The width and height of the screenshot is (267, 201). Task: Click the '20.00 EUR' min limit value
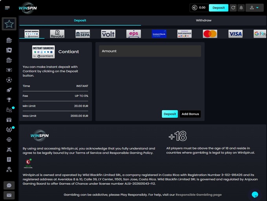coord(81,106)
